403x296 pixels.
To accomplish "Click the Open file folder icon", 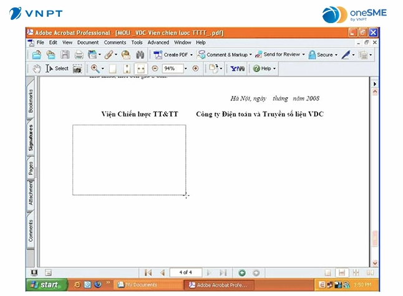I will 37,55.
